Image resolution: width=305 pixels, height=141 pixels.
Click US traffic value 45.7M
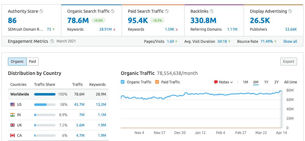point(79,104)
